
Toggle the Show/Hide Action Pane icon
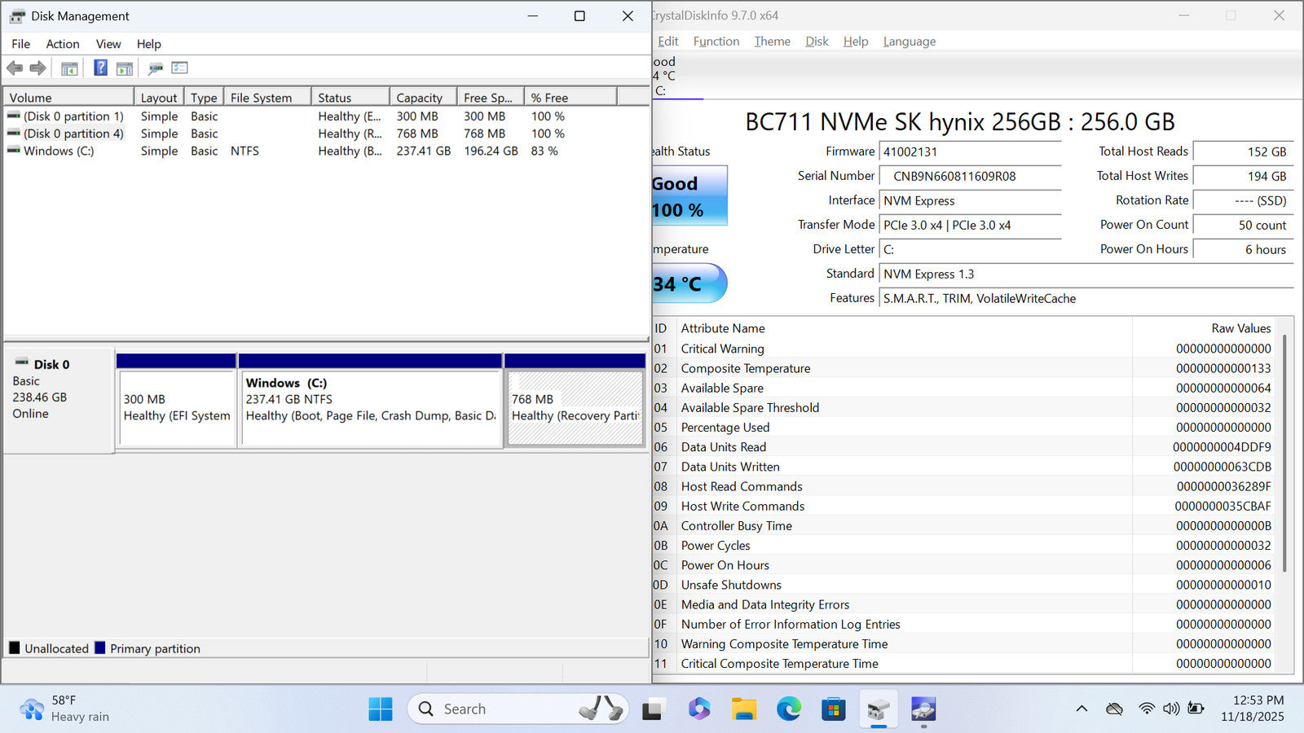(x=125, y=68)
